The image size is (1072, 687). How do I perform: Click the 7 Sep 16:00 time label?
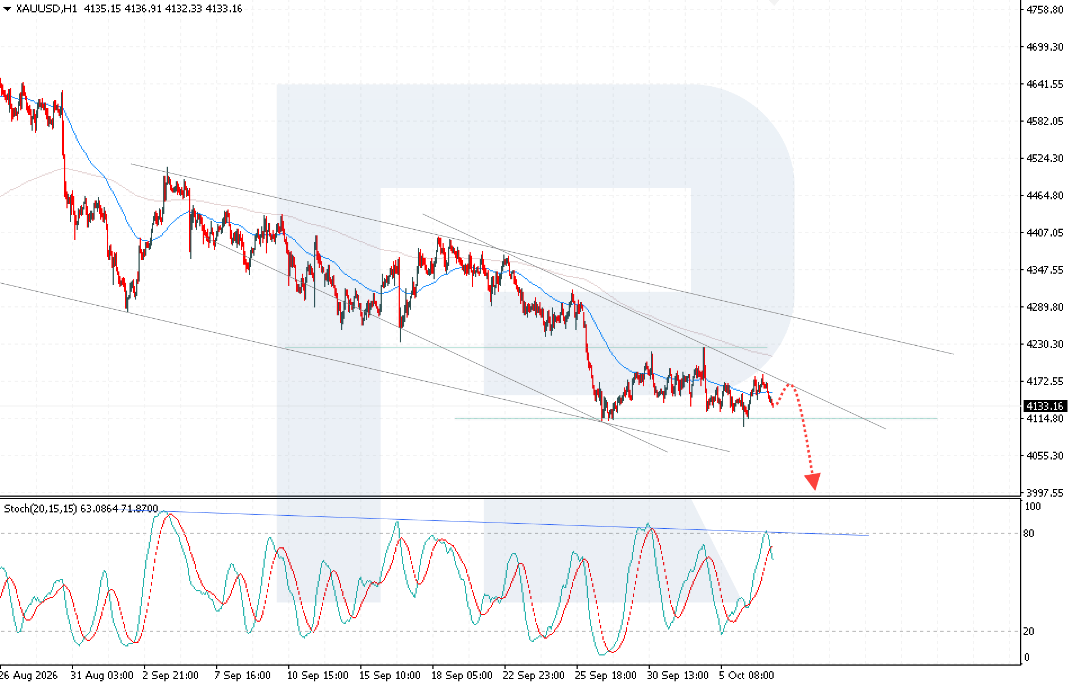point(243,675)
